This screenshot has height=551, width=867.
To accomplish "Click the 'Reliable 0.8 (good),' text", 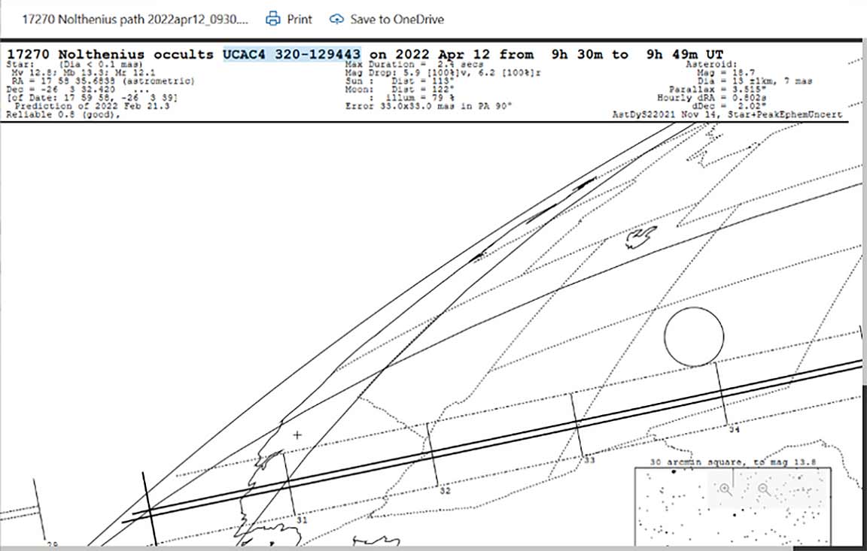I will tap(63, 114).
